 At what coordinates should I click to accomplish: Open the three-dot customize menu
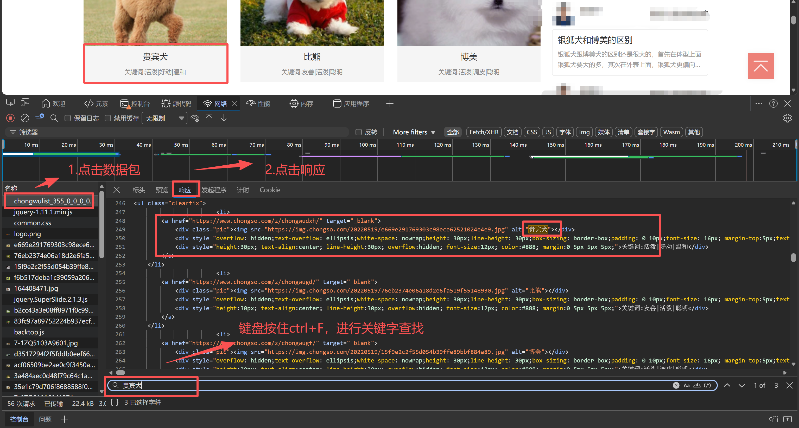759,103
